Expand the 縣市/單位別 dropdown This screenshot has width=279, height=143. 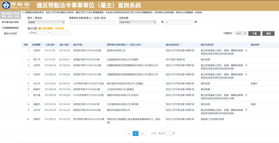coord(46,22)
